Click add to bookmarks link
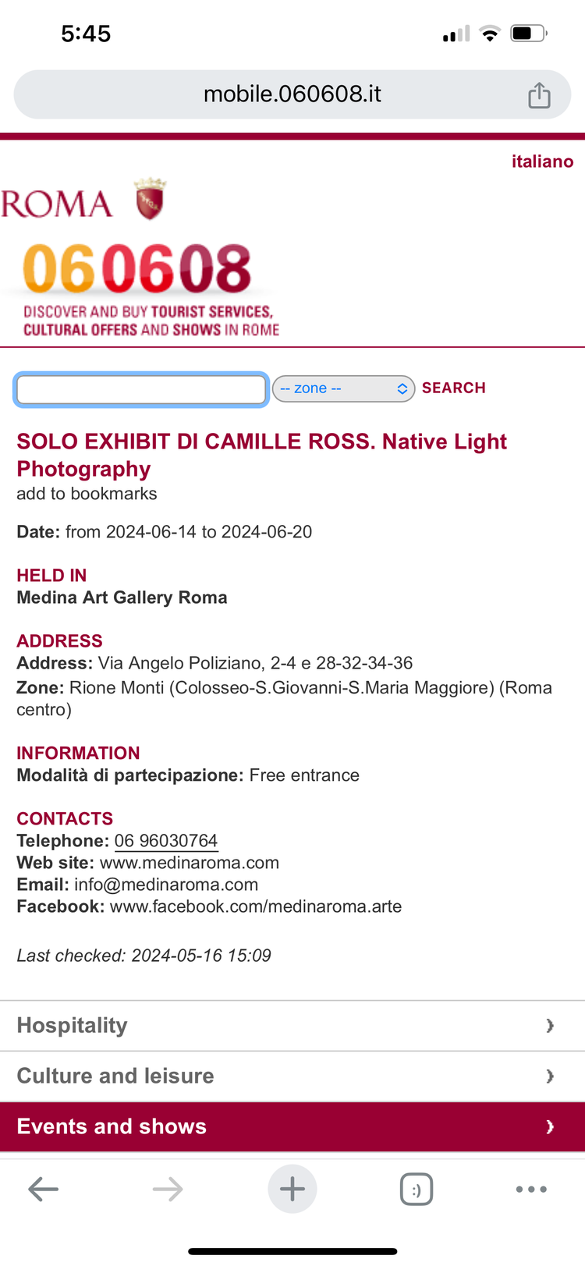Image resolution: width=585 pixels, height=1266 pixels. 87,494
